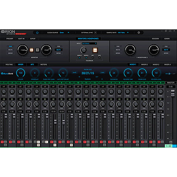Solo channel 10 with its S button

(x=80, y=142)
